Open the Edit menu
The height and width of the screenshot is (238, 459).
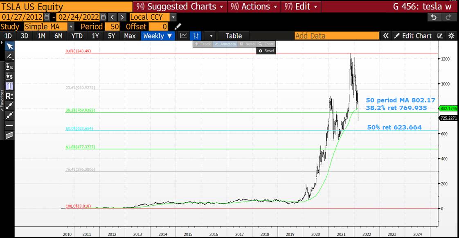coord(300,7)
